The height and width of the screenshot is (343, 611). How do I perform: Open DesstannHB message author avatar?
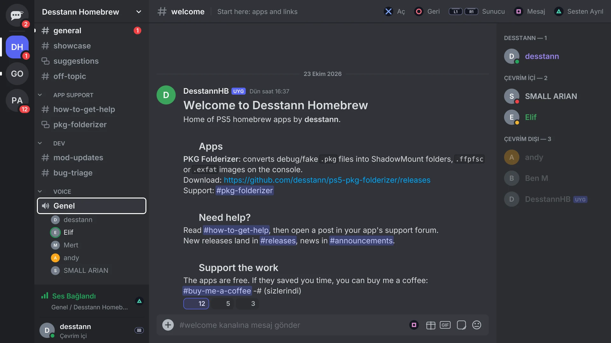coord(166,95)
